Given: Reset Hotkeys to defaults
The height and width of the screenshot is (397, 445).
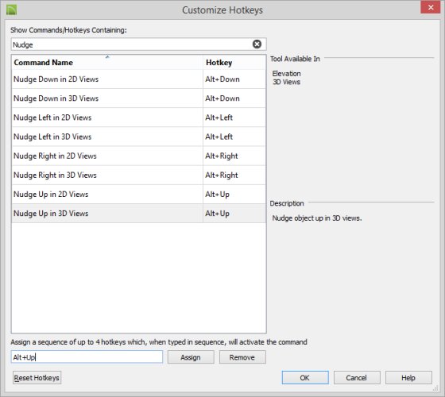Looking at the screenshot, I should 37,378.
